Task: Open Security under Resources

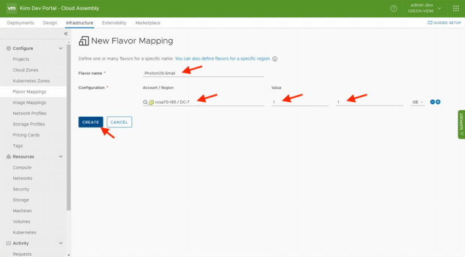Action: pos(21,189)
